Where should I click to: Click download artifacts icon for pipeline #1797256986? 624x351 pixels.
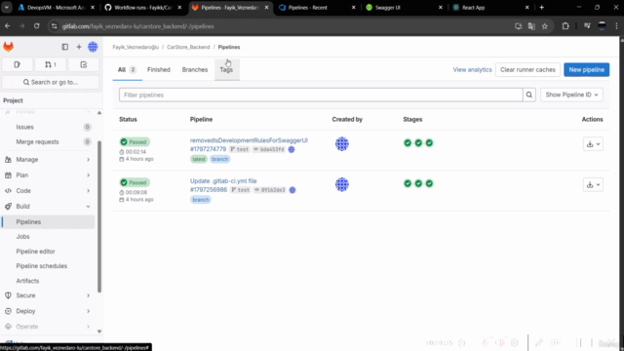coord(593,184)
